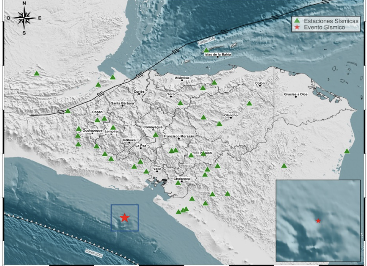Click the green triangle in the legend
The height and width of the screenshot is (266, 367).
(297, 21)
